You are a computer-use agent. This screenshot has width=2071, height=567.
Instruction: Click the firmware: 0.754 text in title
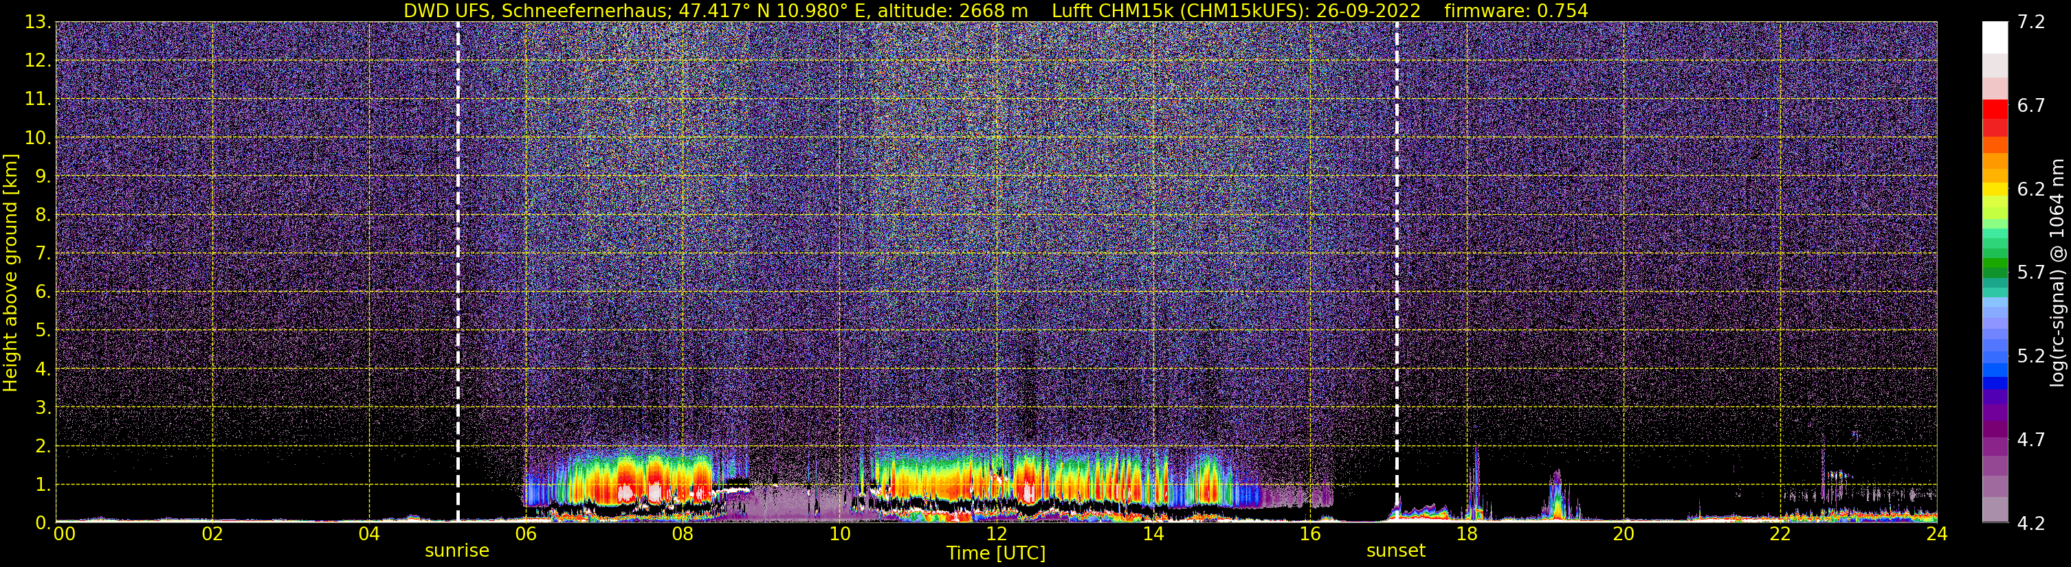1516,10
